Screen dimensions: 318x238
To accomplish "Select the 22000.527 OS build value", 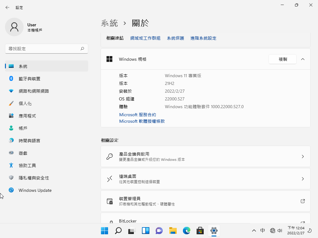I will [x=175, y=99].
